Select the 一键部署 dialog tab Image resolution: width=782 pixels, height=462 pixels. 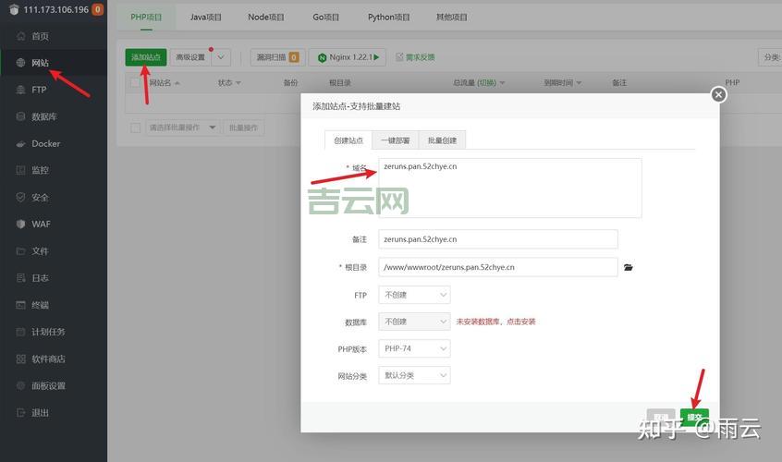(395, 140)
